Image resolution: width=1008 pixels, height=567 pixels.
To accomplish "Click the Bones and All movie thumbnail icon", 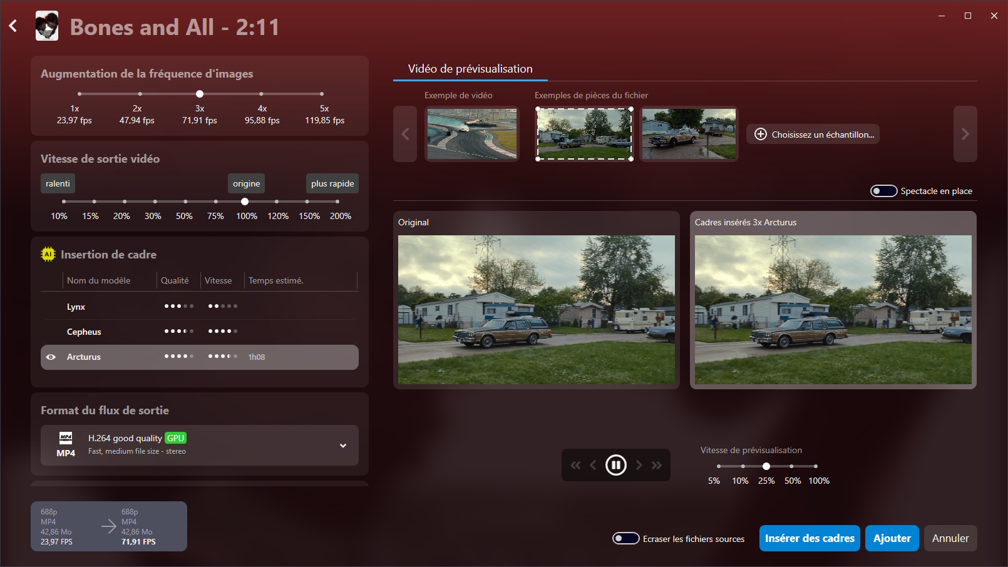I will pos(47,26).
